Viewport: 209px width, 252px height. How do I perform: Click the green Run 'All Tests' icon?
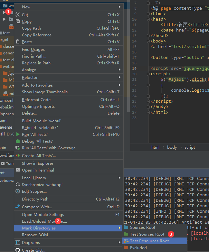[18, 134]
